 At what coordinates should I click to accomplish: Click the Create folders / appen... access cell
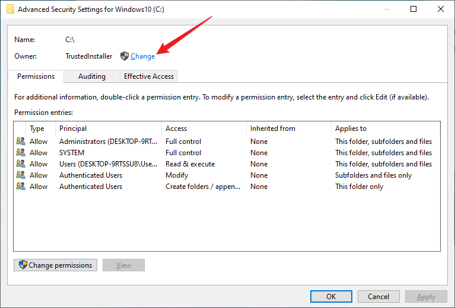[203, 187]
